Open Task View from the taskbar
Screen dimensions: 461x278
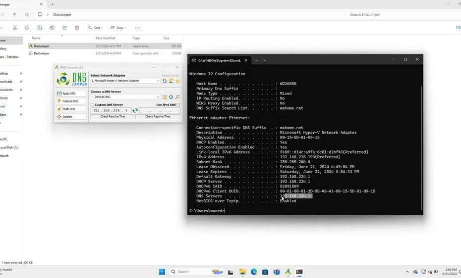coord(231,272)
